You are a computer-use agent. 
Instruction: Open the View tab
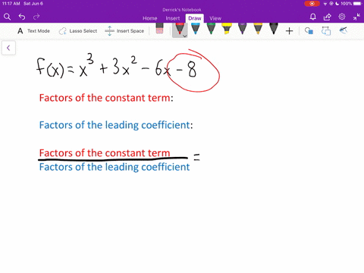pyautogui.click(x=215, y=18)
